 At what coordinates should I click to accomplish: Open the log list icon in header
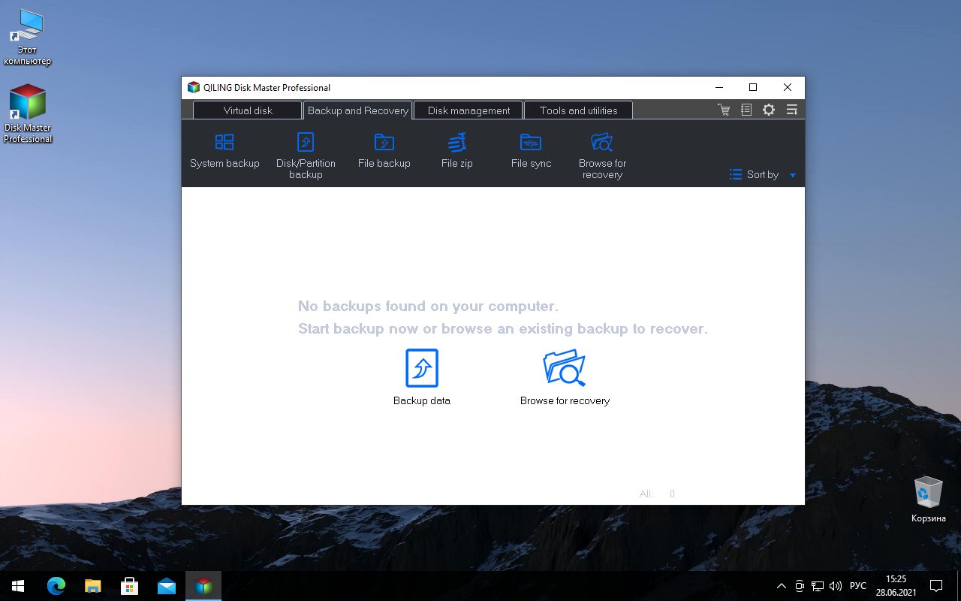point(746,110)
